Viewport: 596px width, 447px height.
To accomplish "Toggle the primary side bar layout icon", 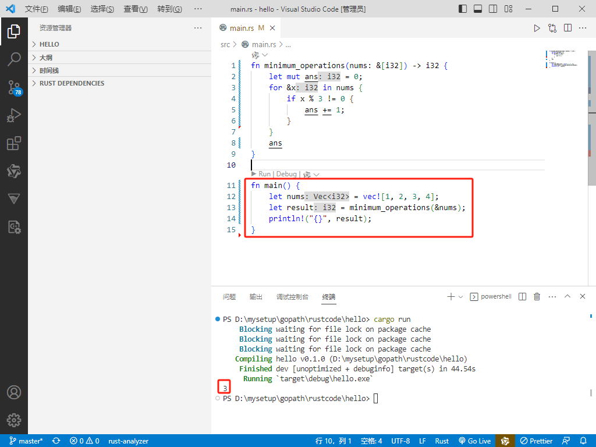I will 463,9.
